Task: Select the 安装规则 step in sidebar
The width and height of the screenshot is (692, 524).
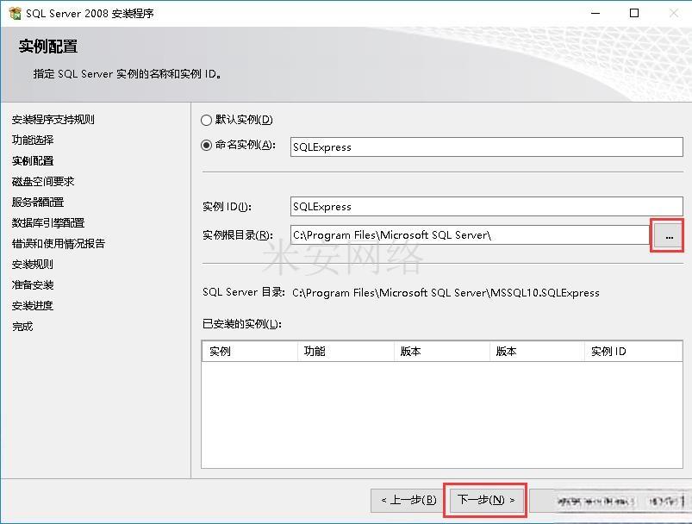Action: coord(33,265)
